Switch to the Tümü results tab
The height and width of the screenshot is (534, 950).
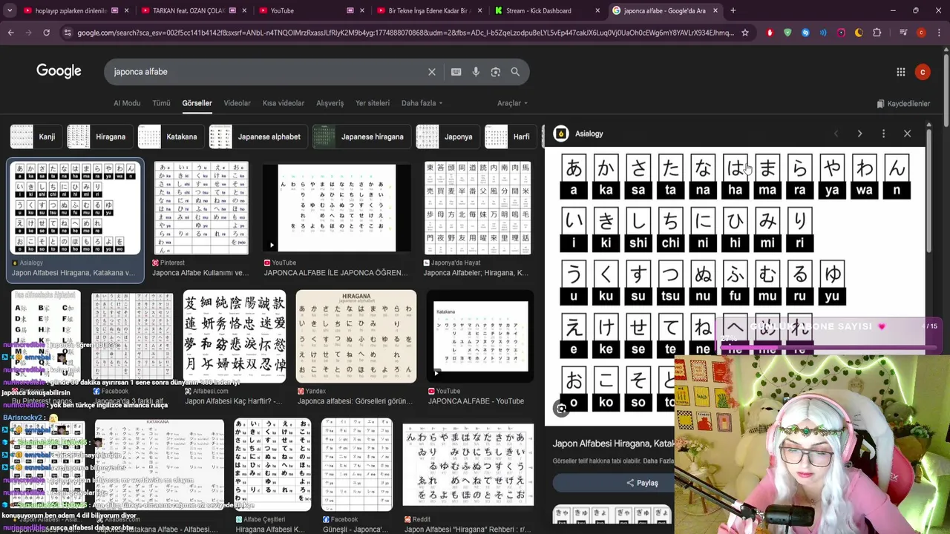(x=161, y=103)
